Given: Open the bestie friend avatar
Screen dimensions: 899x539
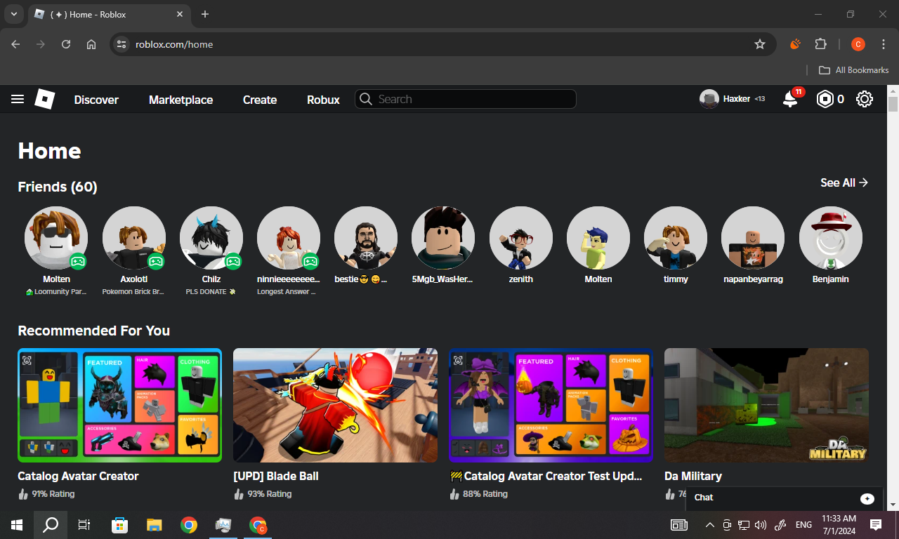Looking at the screenshot, I should coord(366,238).
